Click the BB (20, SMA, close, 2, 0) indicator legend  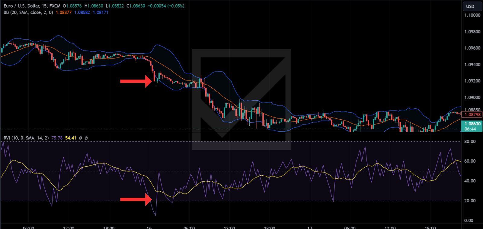coord(28,12)
